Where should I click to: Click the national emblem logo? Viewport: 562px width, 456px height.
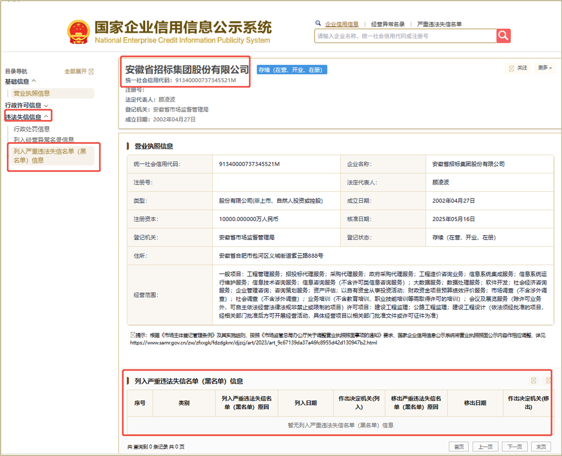point(78,32)
